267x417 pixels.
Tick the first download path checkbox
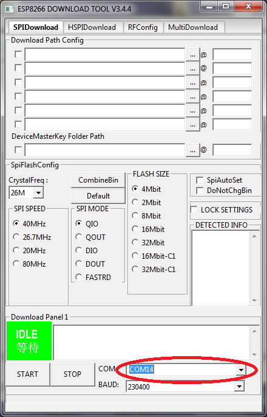(18, 55)
